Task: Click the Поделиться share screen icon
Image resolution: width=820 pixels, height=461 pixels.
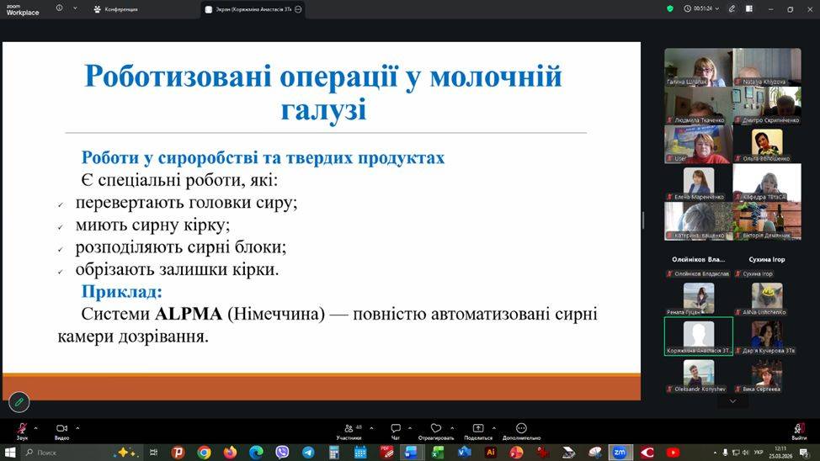Action: 478,429
